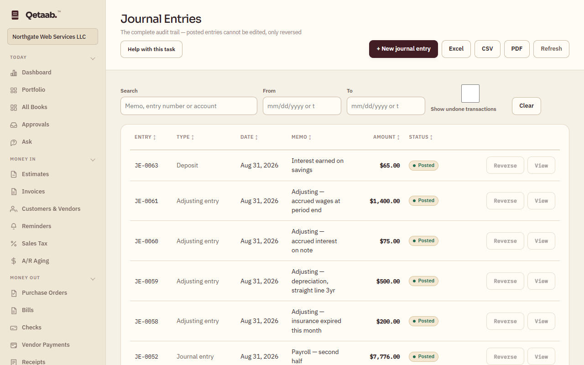Viewport: 584px width, 365px height.
Task: Sort by the STATUS column header
Action: (x=421, y=137)
